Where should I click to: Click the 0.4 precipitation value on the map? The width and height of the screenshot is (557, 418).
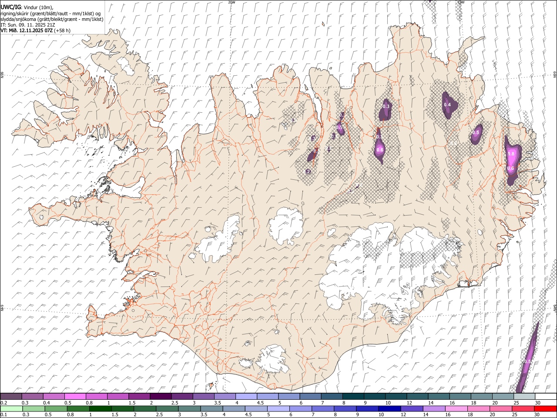[x=447, y=104]
